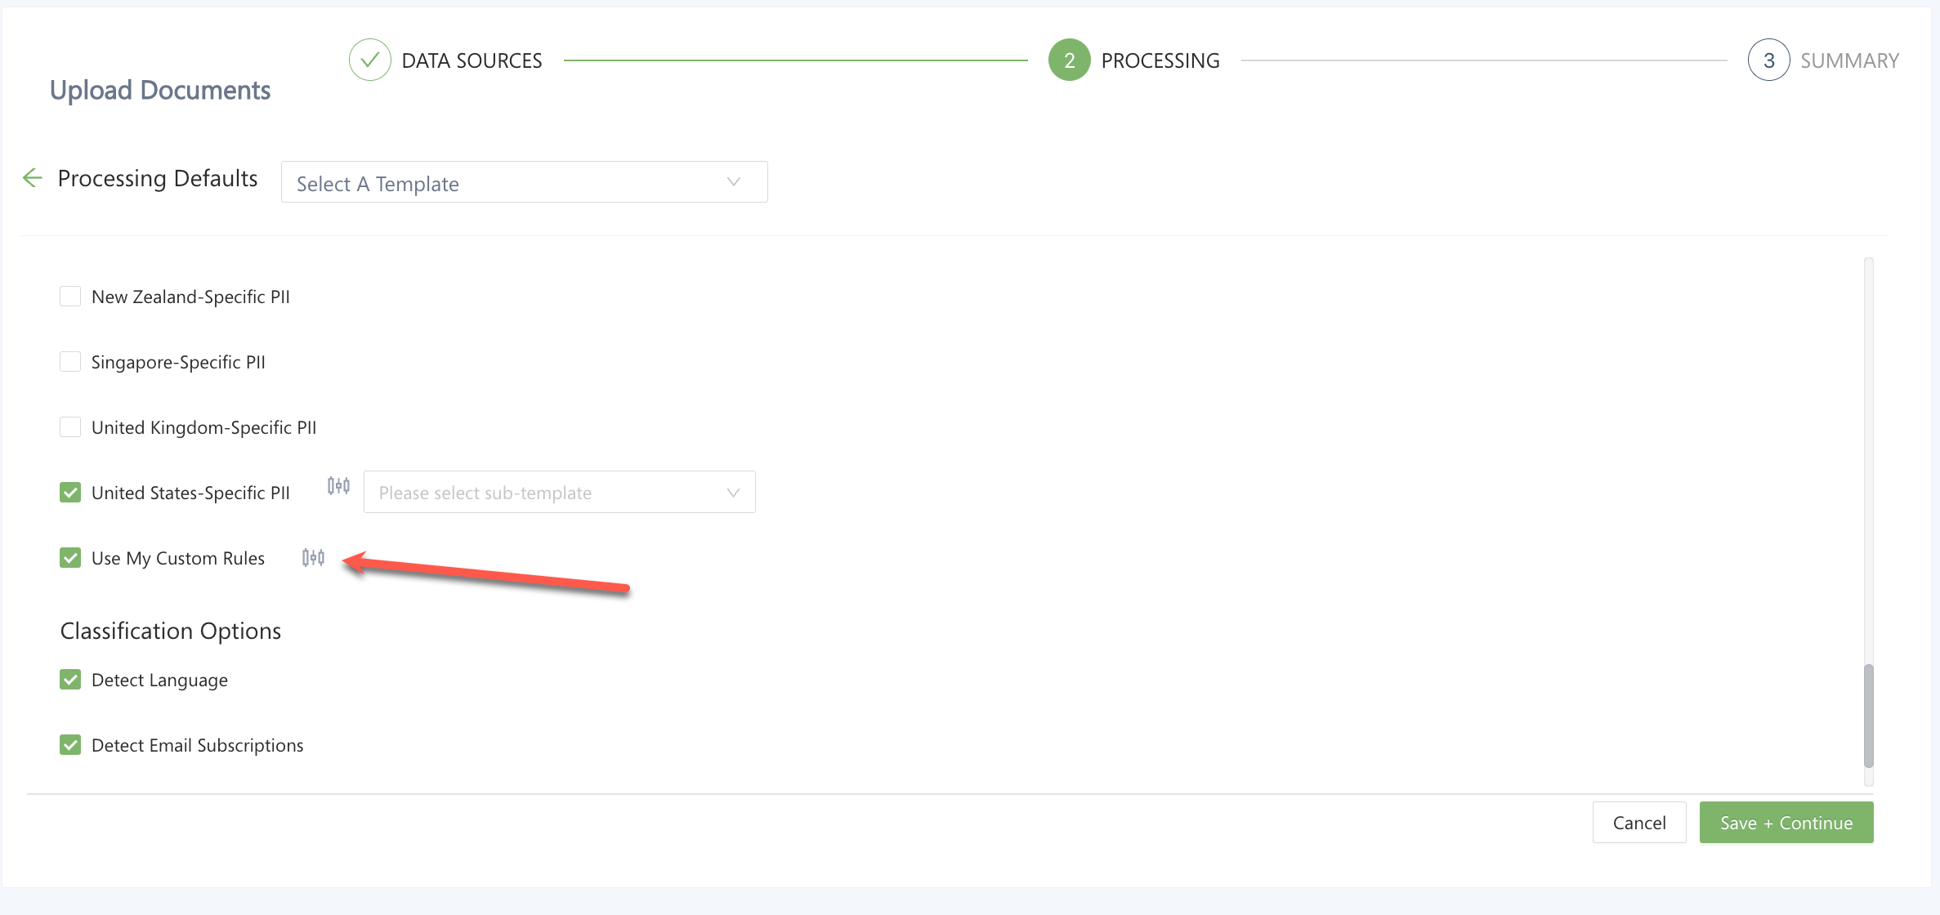1940x915 pixels.
Task: Disable Use My Custom Rules checkbox
Action: click(70, 558)
